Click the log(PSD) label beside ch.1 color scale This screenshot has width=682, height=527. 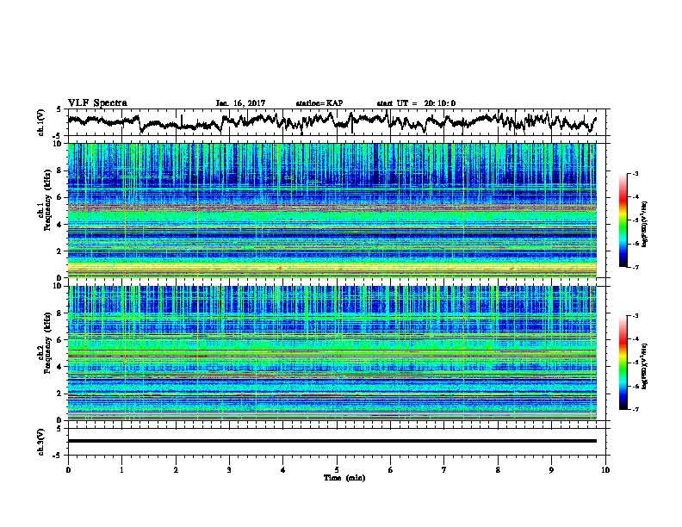click(645, 224)
